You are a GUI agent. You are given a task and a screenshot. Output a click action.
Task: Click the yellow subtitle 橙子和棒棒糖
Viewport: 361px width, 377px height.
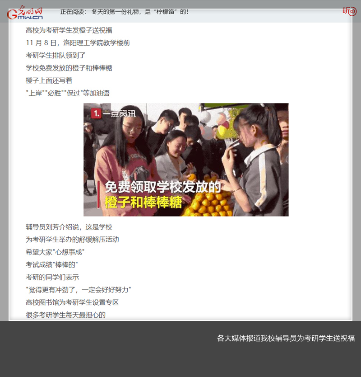coord(143,203)
